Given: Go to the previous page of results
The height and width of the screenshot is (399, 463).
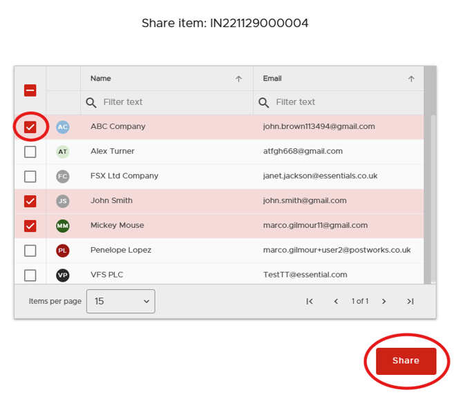Looking at the screenshot, I should tap(336, 302).
